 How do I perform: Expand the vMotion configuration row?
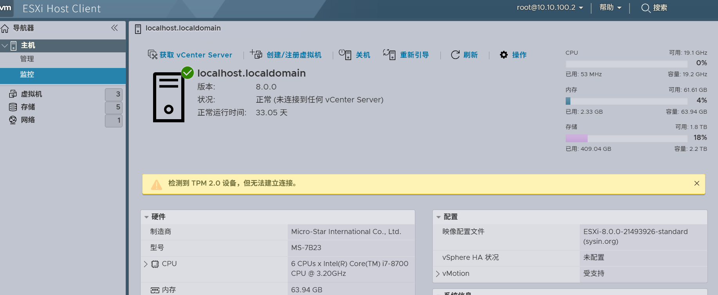(x=438, y=274)
